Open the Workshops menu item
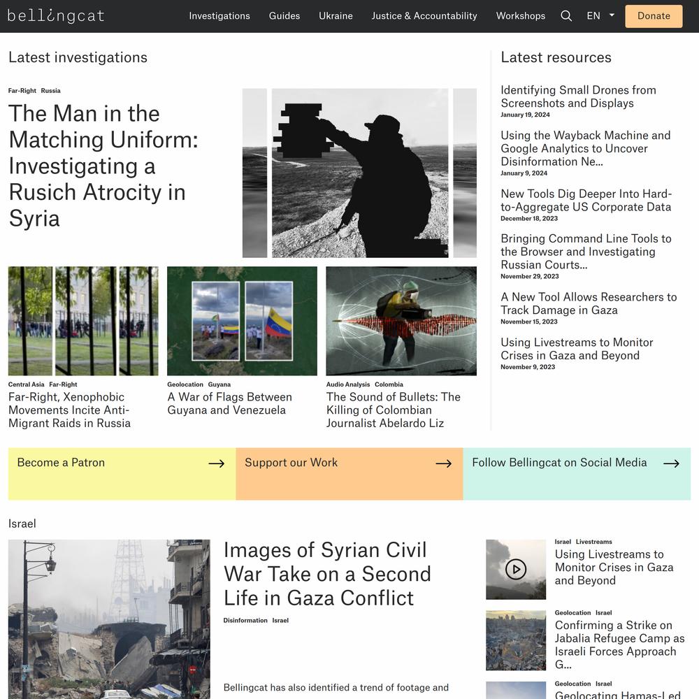The height and width of the screenshot is (699, 699). [521, 16]
